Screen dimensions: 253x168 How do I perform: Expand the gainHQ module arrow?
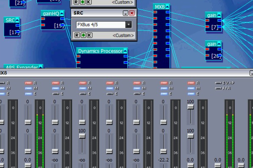point(62,13)
